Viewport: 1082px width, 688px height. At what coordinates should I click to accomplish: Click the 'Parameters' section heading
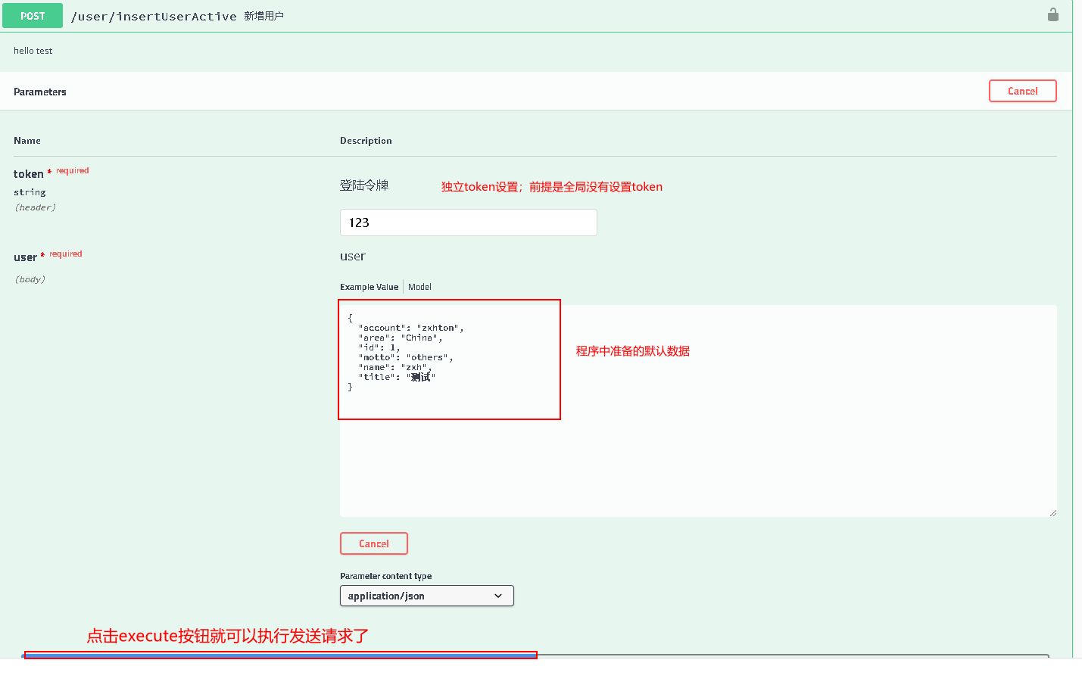coord(40,92)
